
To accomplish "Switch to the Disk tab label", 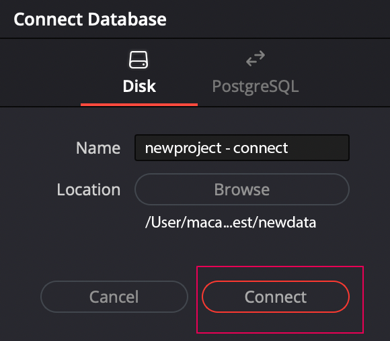I will [x=139, y=86].
